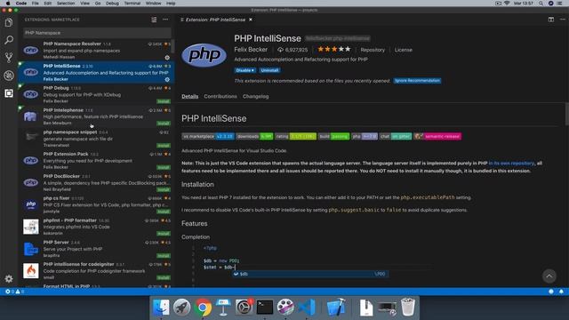Open the notifications bell in status bar
This screenshot has height=320, width=569.
561,292
